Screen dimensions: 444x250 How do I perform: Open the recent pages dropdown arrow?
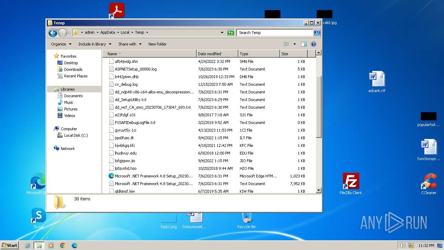[69, 33]
